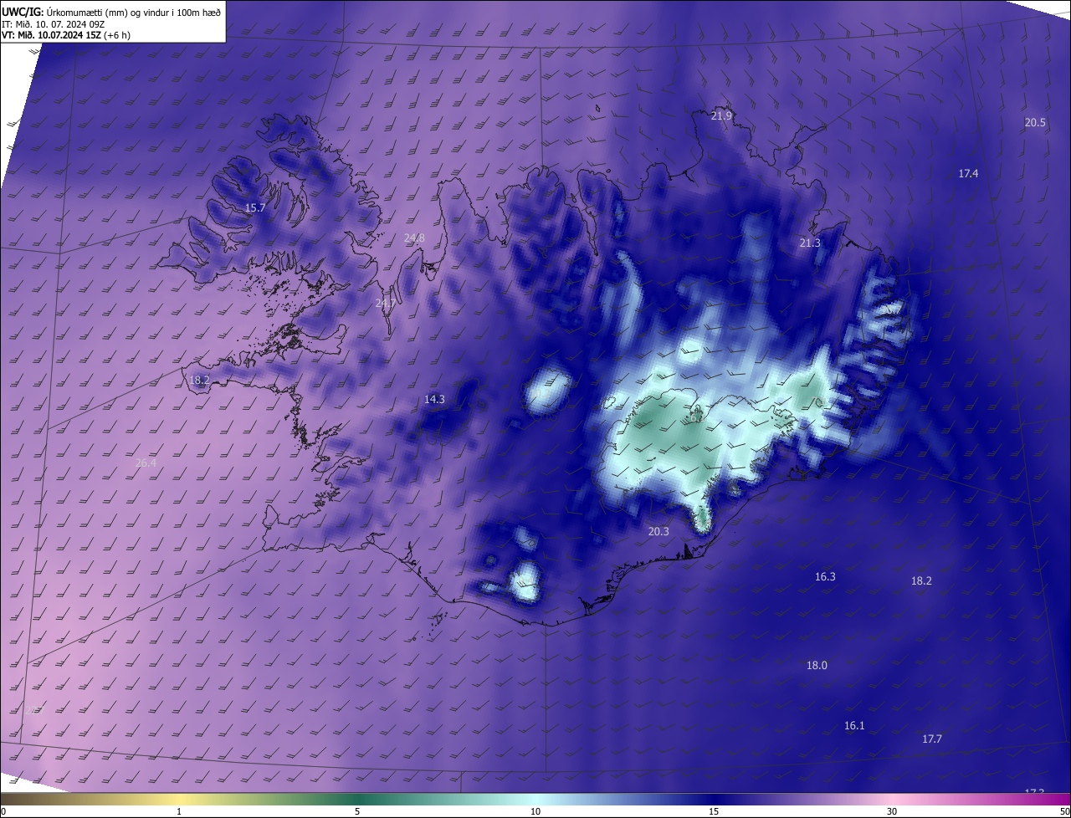The height and width of the screenshot is (818, 1071).
Task: Click the 18.2 value on the western peninsula
Action: click(199, 380)
